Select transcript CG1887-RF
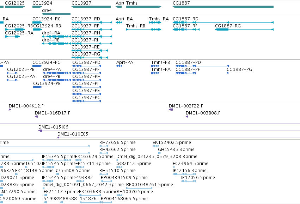Viewport: 300px width, 204px height. pyautogui.click(x=186, y=29)
